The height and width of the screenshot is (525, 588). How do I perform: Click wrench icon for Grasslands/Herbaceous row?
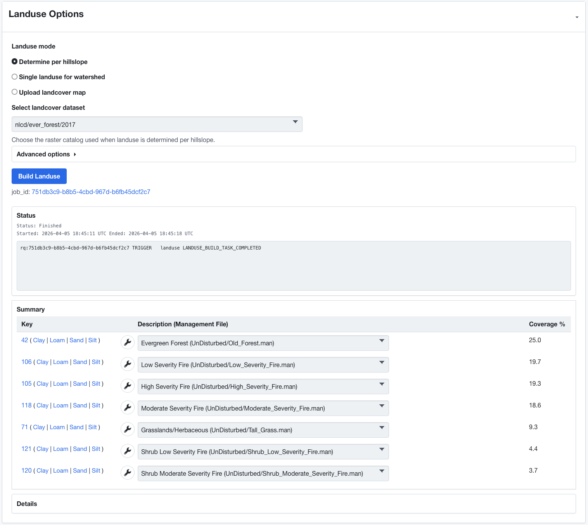pyautogui.click(x=127, y=429)
